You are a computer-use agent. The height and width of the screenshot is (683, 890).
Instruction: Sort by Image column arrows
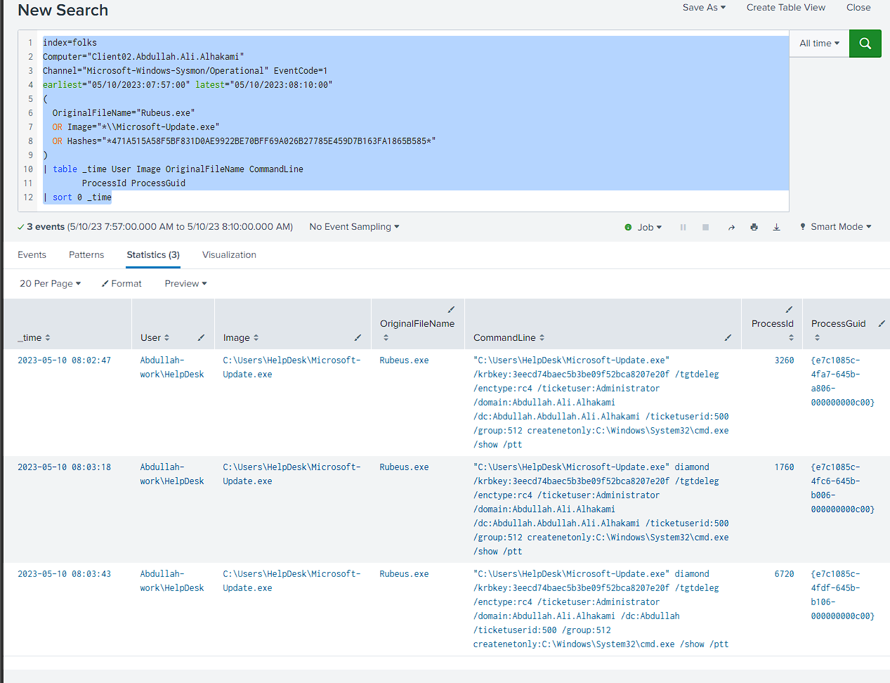(256, 338)
